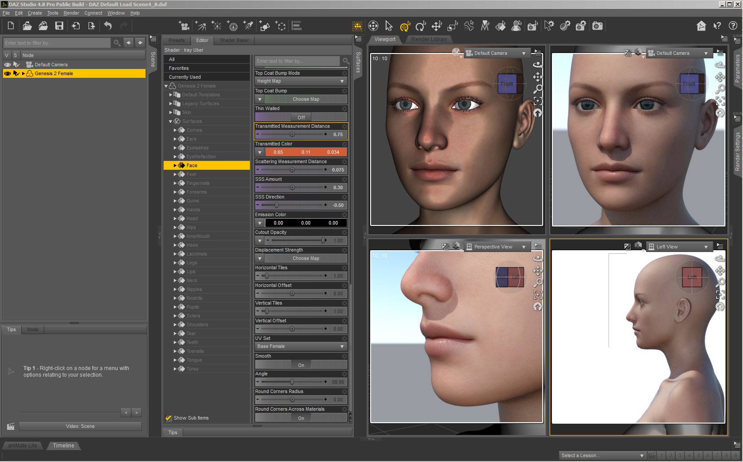The height and width of the screenshot is (462, 743).
Task: Collapse the Surfaces tree group
Action: [171, 121]
